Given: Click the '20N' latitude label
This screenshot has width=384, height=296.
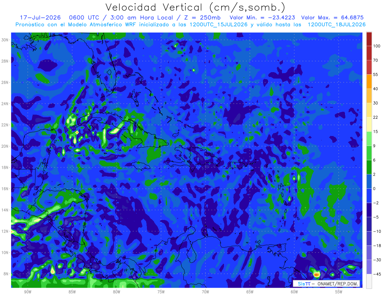Looking at the screenshot, I should [x=5, y=146].
